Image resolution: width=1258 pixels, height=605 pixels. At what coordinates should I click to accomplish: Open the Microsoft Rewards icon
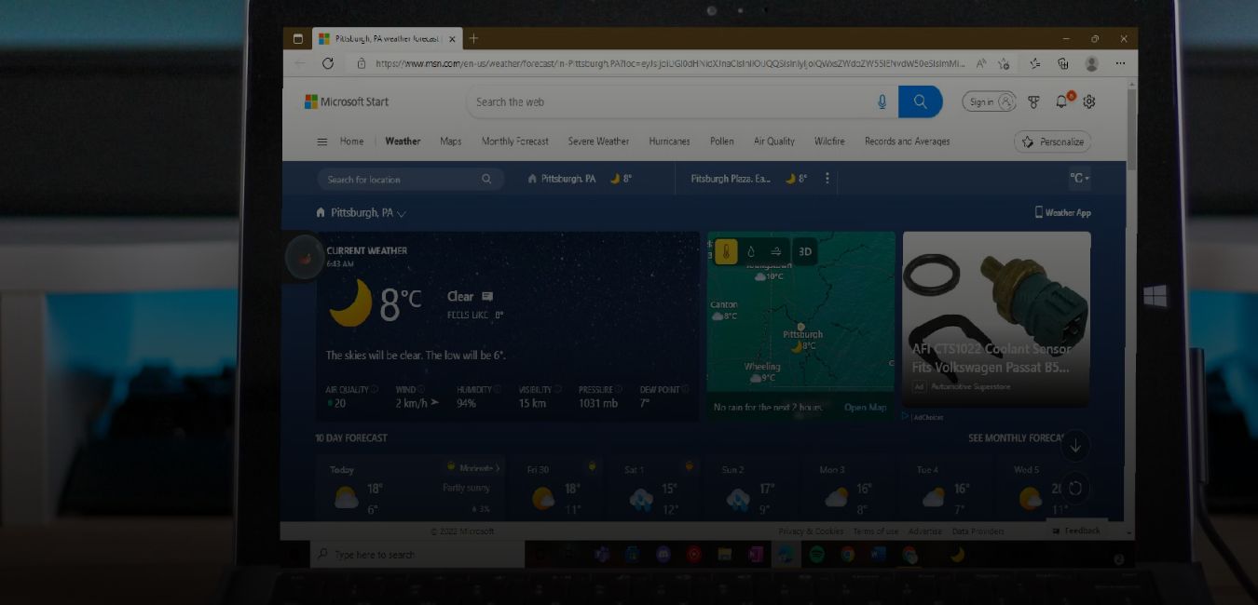coord(1032,101)
